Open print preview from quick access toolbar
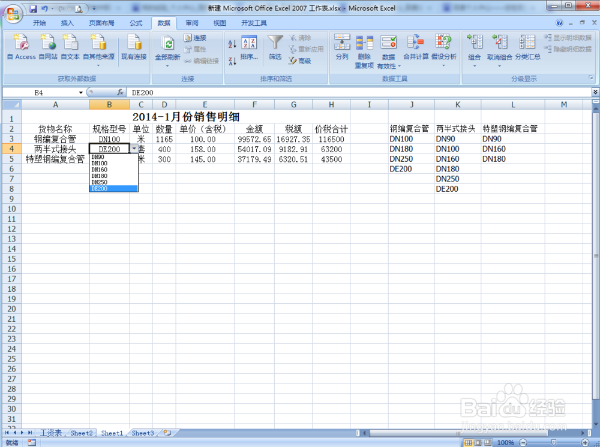Viewport: 600px width, 447px height. [x=79, y=8]
